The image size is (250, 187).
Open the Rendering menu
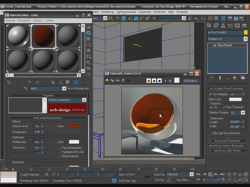click(107, 12)
